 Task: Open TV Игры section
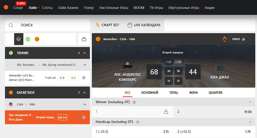(x=156, y=8)
